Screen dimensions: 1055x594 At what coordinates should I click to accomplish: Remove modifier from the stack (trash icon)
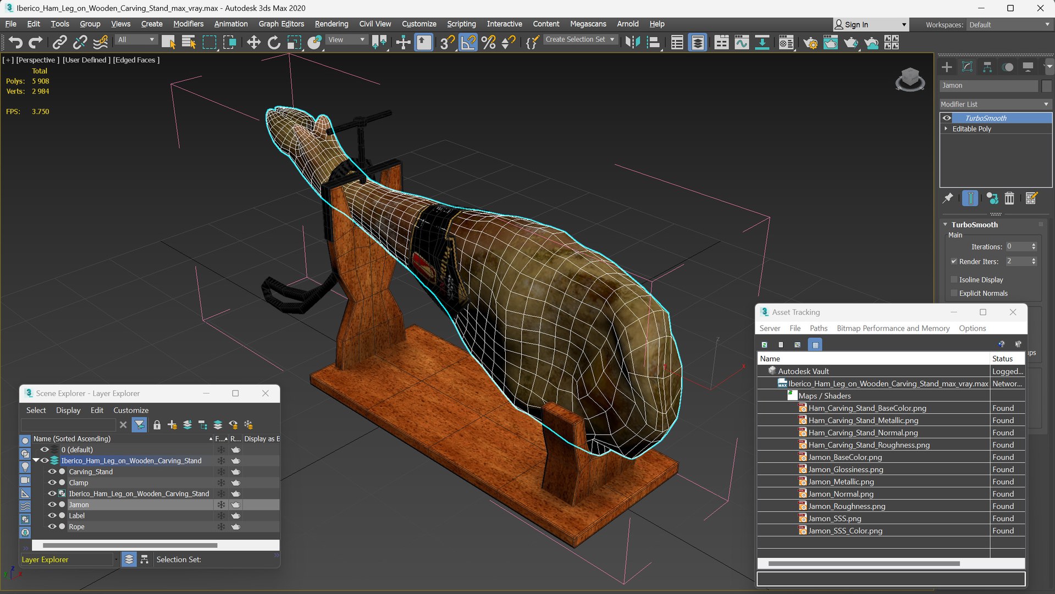pyautogui.click(x=1009, y=198)
